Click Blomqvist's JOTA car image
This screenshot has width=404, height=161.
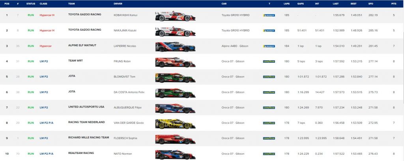tap(175, 78)
